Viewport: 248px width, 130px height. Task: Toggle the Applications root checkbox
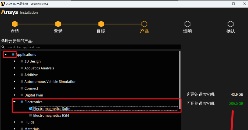tap(13, 54)
